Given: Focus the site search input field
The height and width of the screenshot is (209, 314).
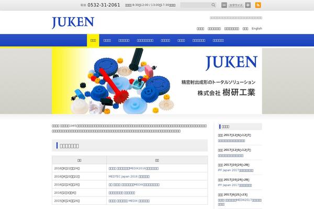Looking at the screenshot, I should click(195, 5).
